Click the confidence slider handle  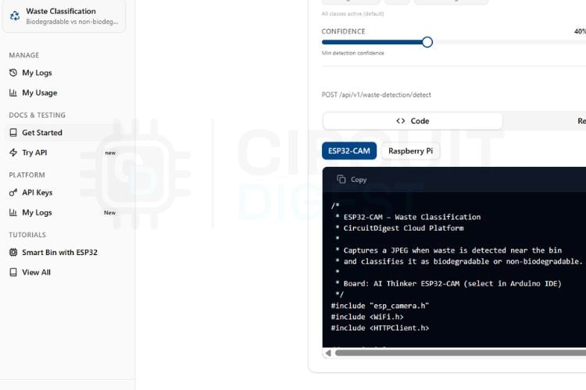coord(427,42)
